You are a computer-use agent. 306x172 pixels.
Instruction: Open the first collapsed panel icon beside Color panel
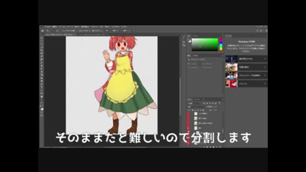[184, 37]
